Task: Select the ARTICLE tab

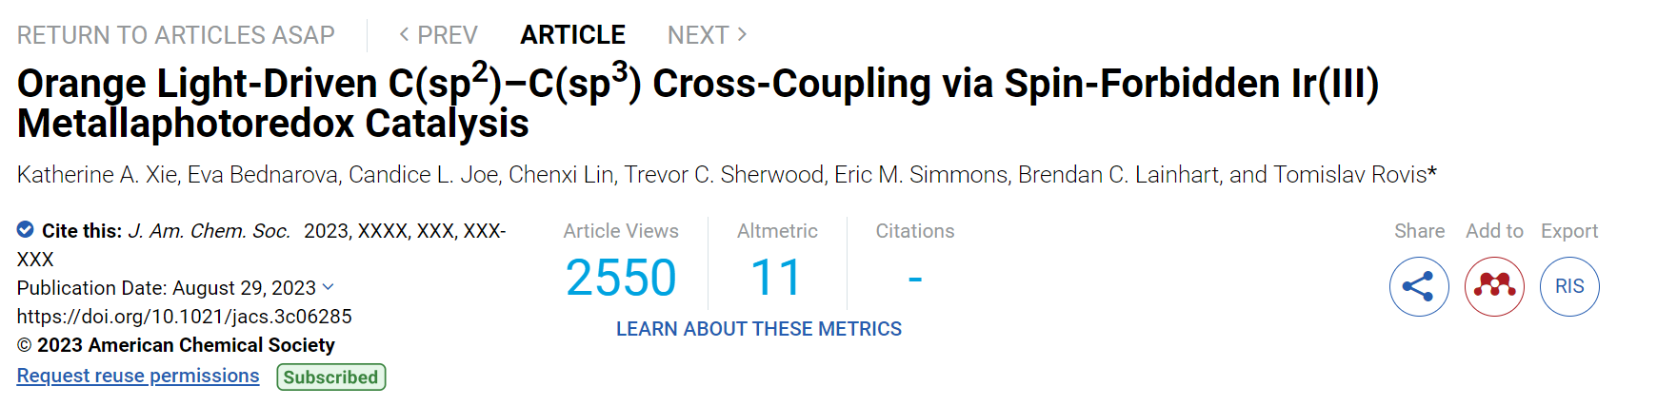Action: point(572,35)
